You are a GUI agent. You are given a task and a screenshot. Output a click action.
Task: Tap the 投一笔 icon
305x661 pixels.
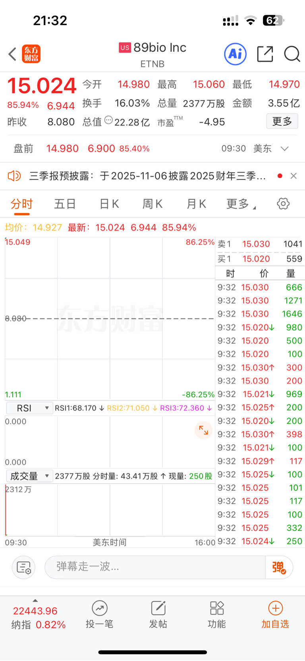100,608
